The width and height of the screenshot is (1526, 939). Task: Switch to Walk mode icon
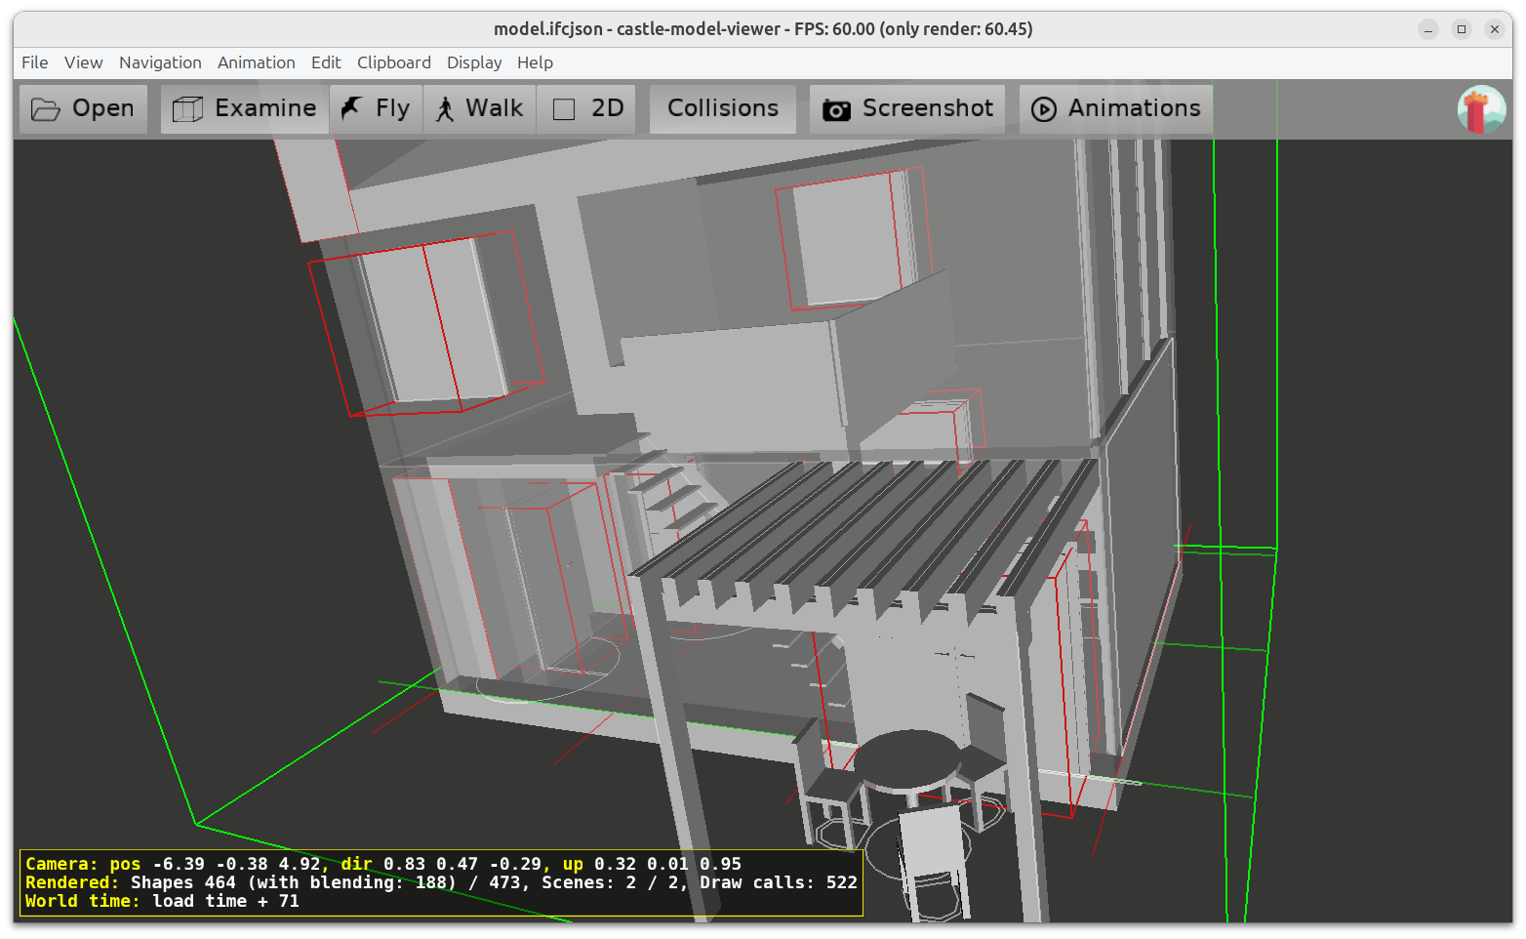coord(445,108)
